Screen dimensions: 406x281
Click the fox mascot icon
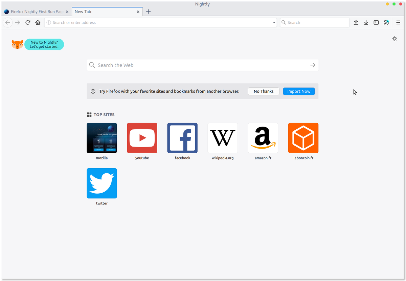pos(17,44)
